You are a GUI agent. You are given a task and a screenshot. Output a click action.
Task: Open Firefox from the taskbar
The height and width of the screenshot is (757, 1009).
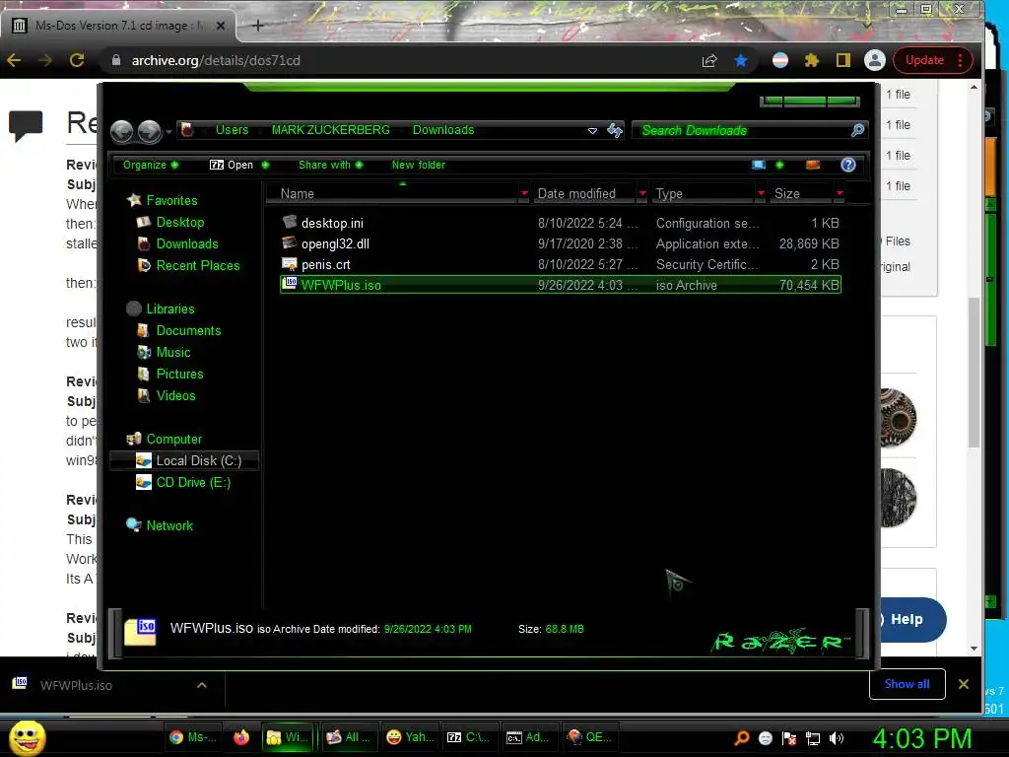[x=241, y=737]
